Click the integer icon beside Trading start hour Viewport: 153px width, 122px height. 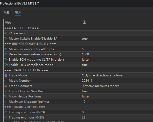[6, 112]
